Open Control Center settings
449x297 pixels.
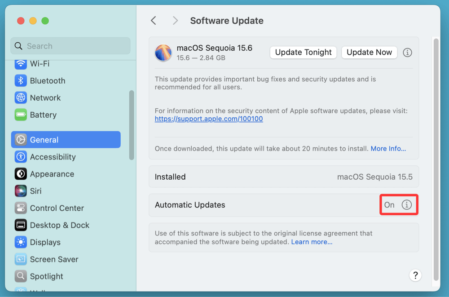tap(57, 208)
